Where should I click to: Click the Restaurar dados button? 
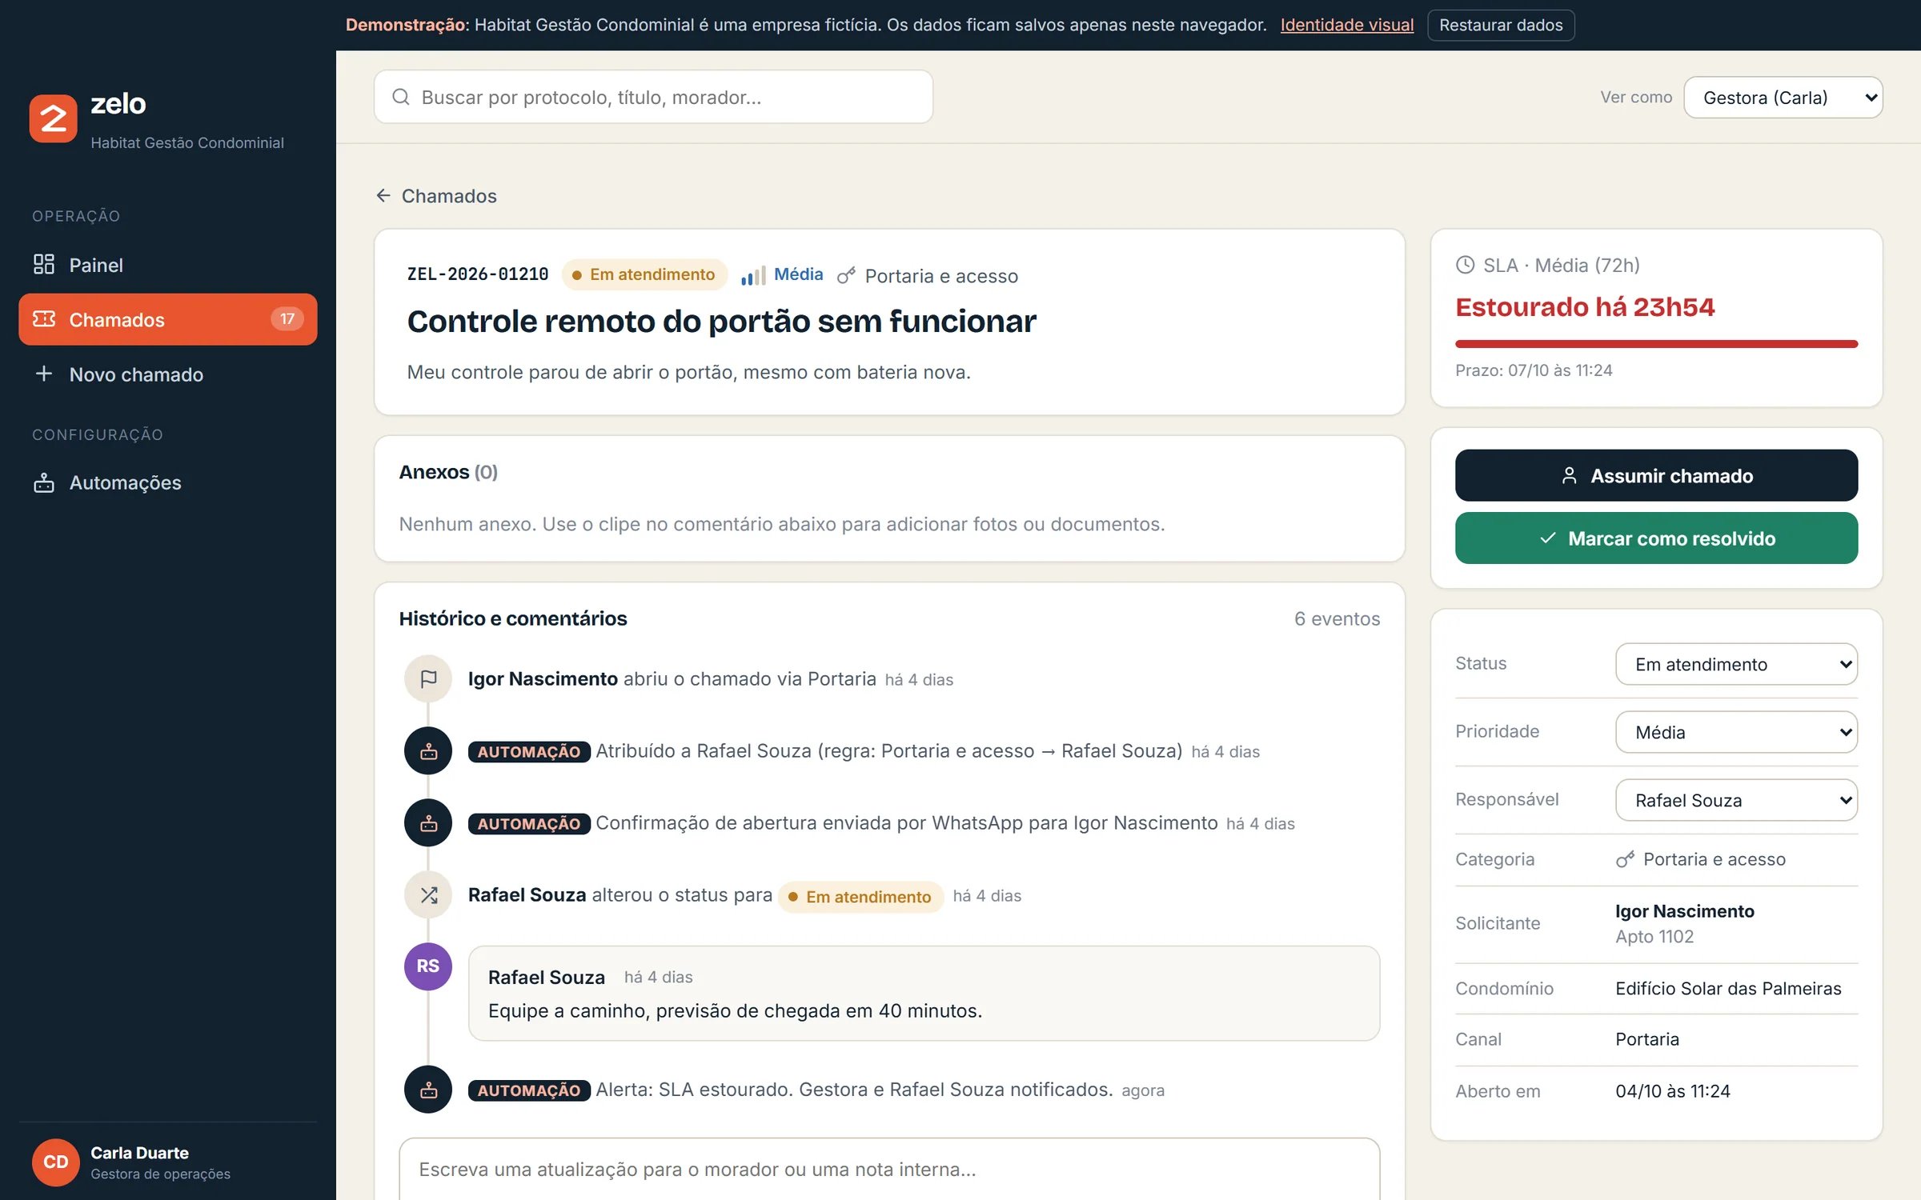click(x=1501, y=25)
